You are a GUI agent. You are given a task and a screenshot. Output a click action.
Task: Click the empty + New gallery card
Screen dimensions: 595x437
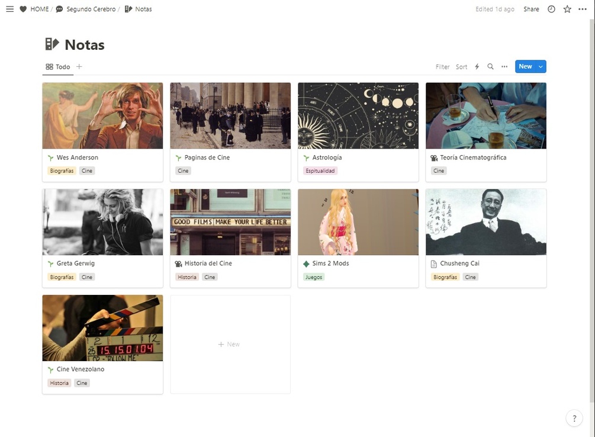coord(230,345)
